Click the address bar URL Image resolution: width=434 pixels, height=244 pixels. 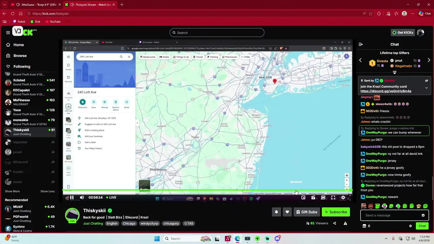[51, 14]
